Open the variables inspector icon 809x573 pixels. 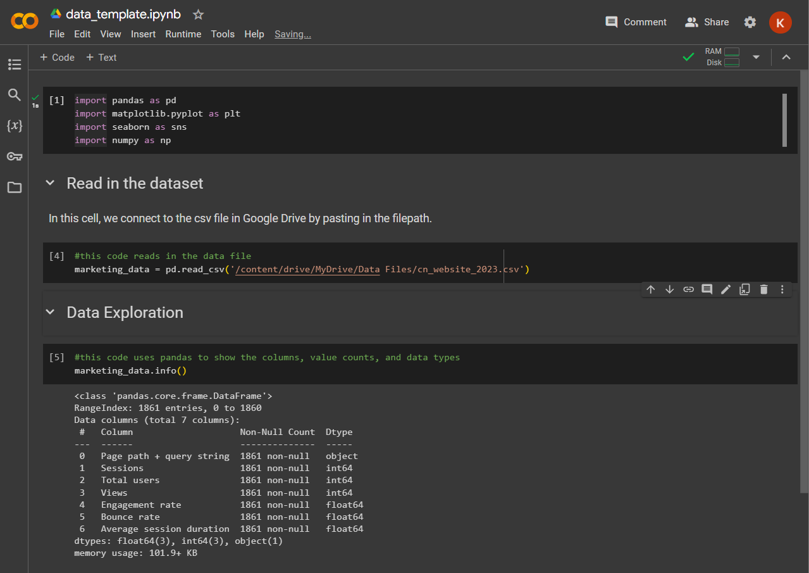pyautogui.click(x=14, y=125)
